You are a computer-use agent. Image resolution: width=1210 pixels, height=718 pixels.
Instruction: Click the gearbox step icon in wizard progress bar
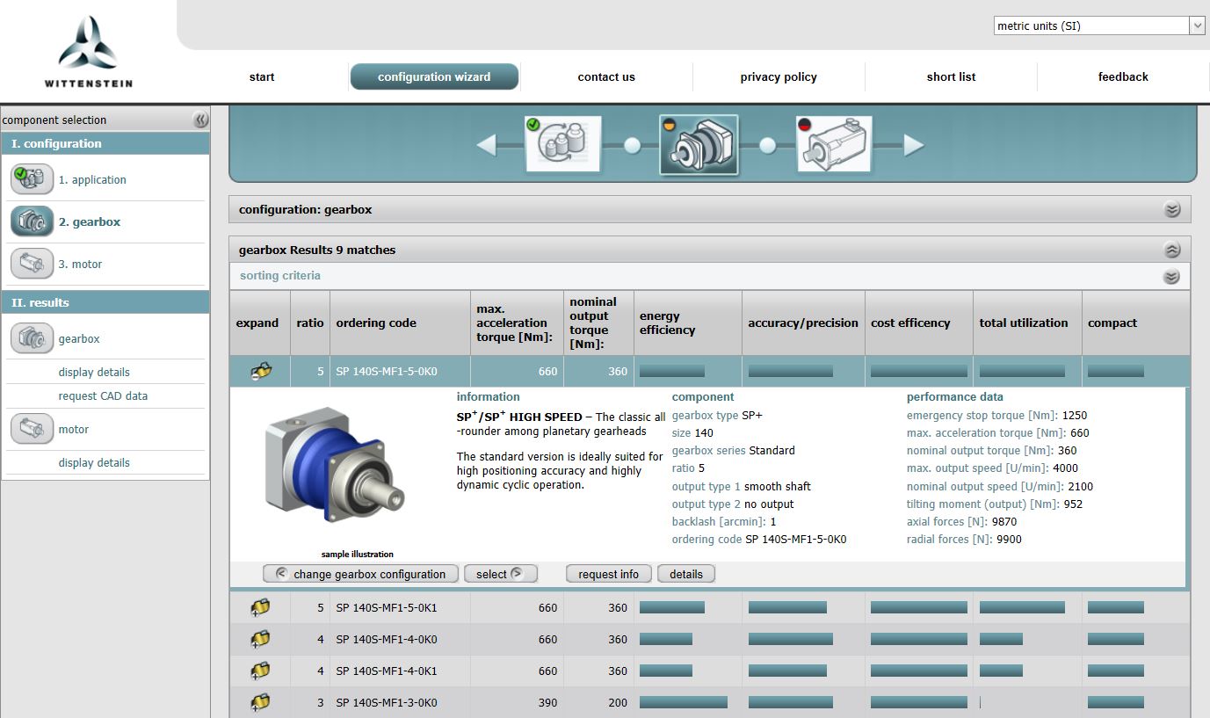[x=699, y=145]
